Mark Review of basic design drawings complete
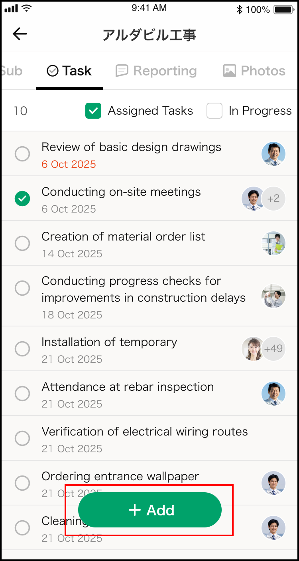 22,154
